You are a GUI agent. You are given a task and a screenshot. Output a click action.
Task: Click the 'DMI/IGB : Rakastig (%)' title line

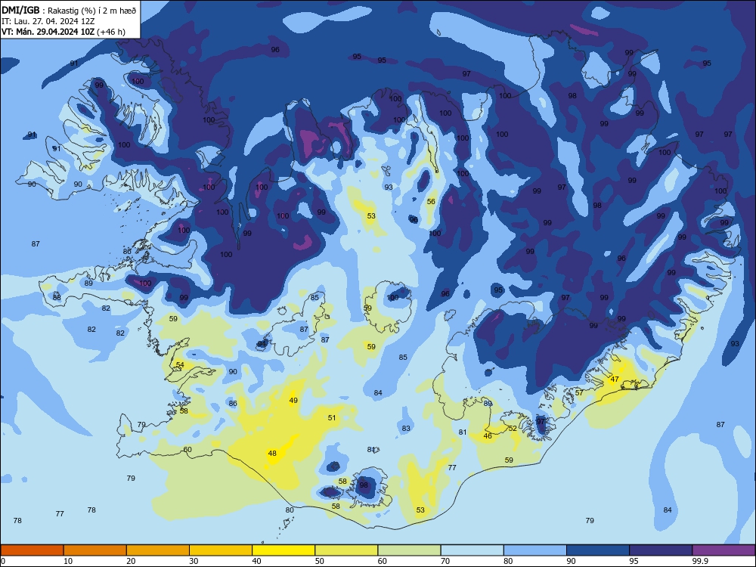pos(69,10)
